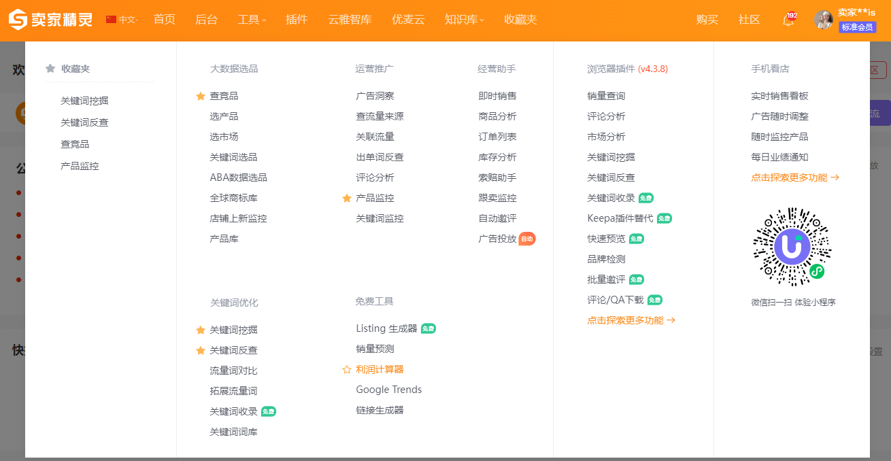This screenshot has height=461, width=891.
Task: Unfavorite 查竞品 via its star icon
Action: (x=201, y=97)
